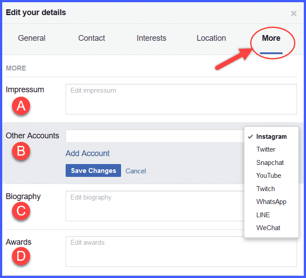Switch to the General tab
The width and height of the screenshot is (306, 278).
(x=31, y=38)
